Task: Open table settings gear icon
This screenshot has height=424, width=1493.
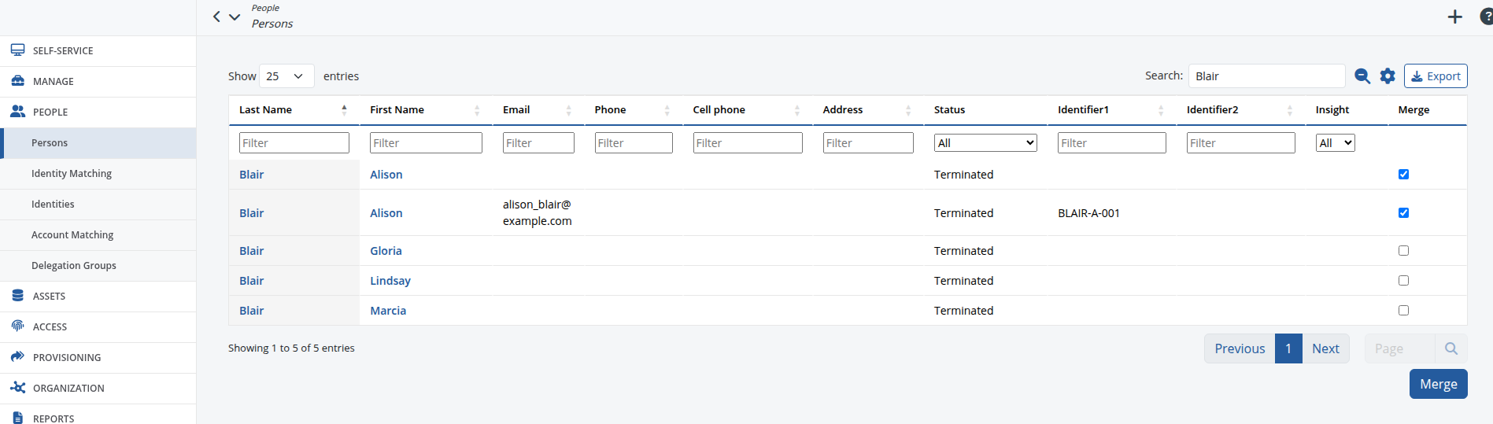Action: pos(1388,76)
